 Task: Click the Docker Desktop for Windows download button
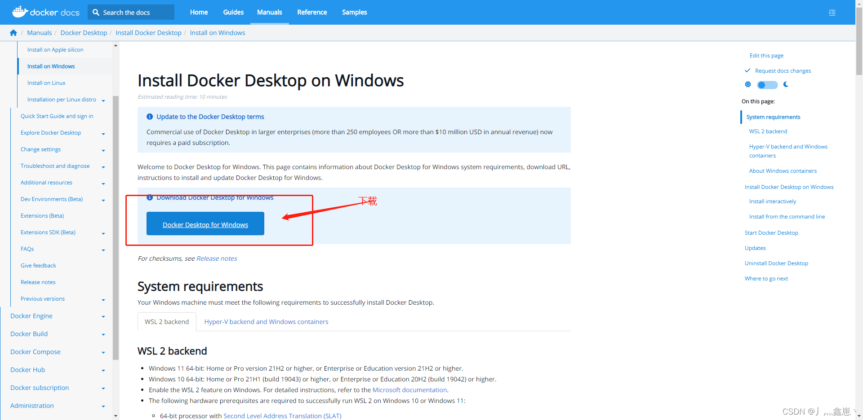[x=205, y=223]
